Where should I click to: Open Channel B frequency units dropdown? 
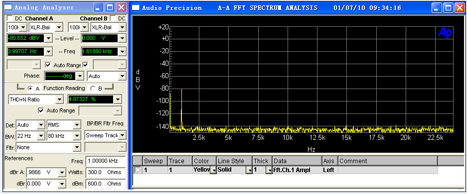pyautogui.click(x=122, y=52)
